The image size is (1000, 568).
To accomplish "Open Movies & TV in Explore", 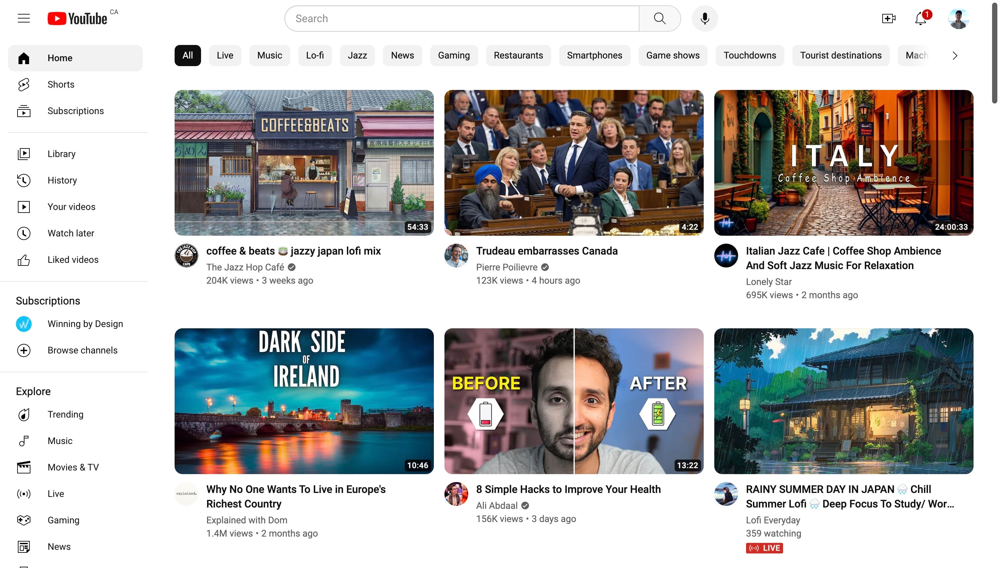I will pyautogui.click(x=75, y=467).
